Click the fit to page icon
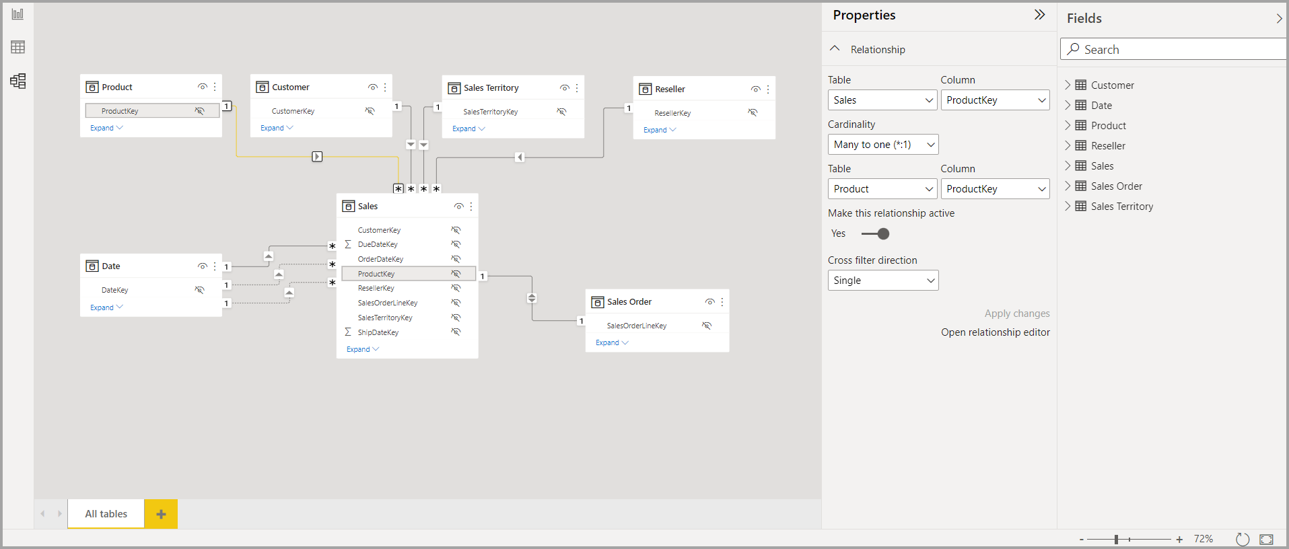 1266,539
